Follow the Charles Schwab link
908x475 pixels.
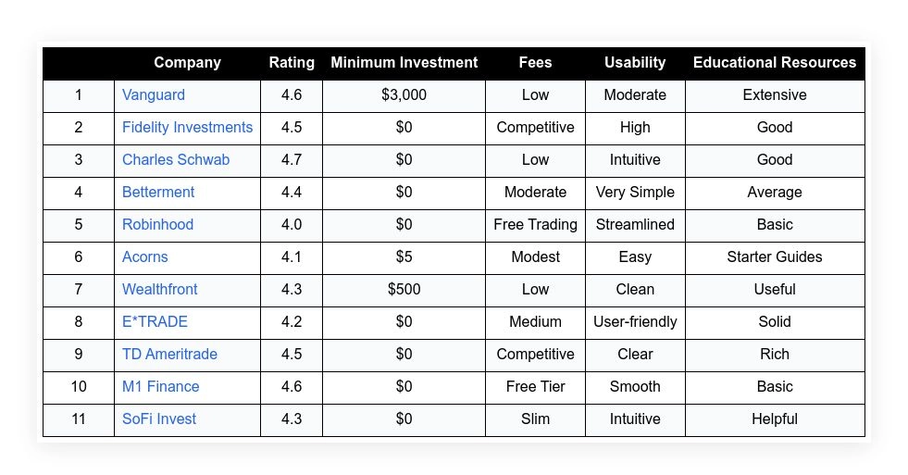coord(176,160)
